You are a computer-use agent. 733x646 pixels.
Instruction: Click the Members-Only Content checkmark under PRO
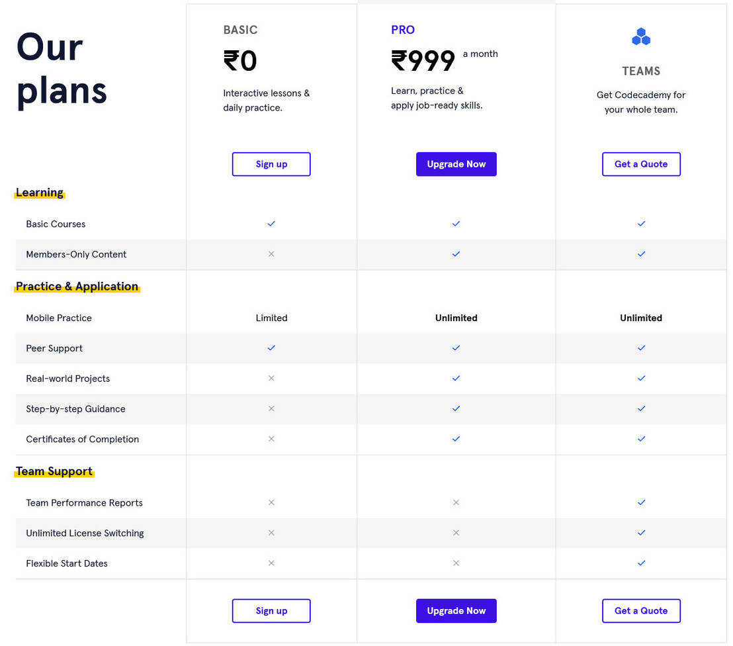pyautogui.click(x=456, y=254)
